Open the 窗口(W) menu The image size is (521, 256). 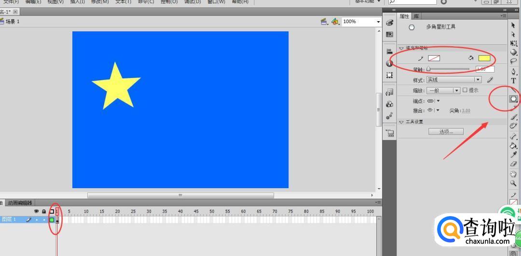coord(216,1)
